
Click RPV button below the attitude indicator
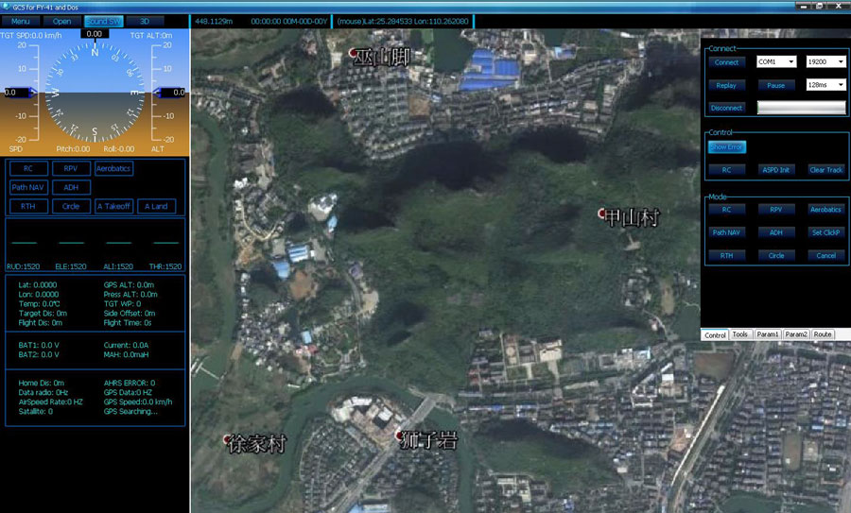coord(71,169)
